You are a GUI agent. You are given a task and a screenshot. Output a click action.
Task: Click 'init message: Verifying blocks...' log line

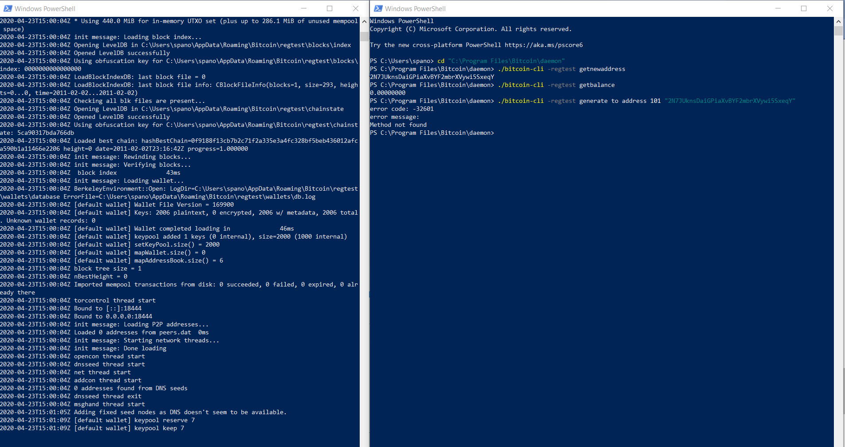[95, 165]
